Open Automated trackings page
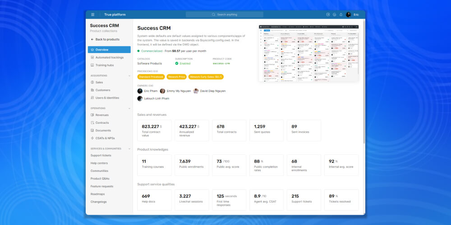The image size is (451, 225). [109, 58]
